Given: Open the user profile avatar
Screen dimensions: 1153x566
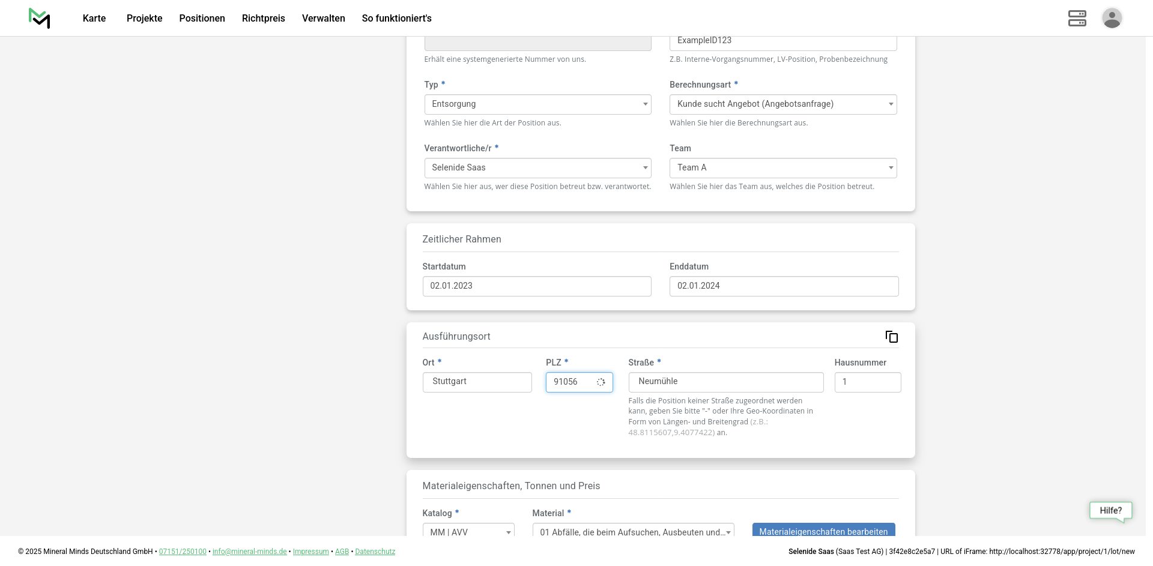Looking at the screenshot, I should [1112, 18].
